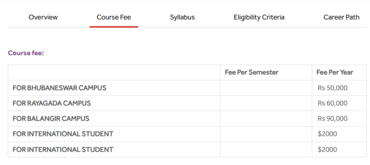Click the purple "Course fee:" heading
This screenshot has height=165, width=370.
pyautogui.click(x=26, y=53)
